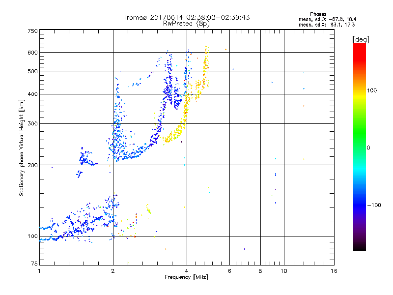Click x-axis label '16'
The width and height of the screenshot is (393, 295).
334,271
